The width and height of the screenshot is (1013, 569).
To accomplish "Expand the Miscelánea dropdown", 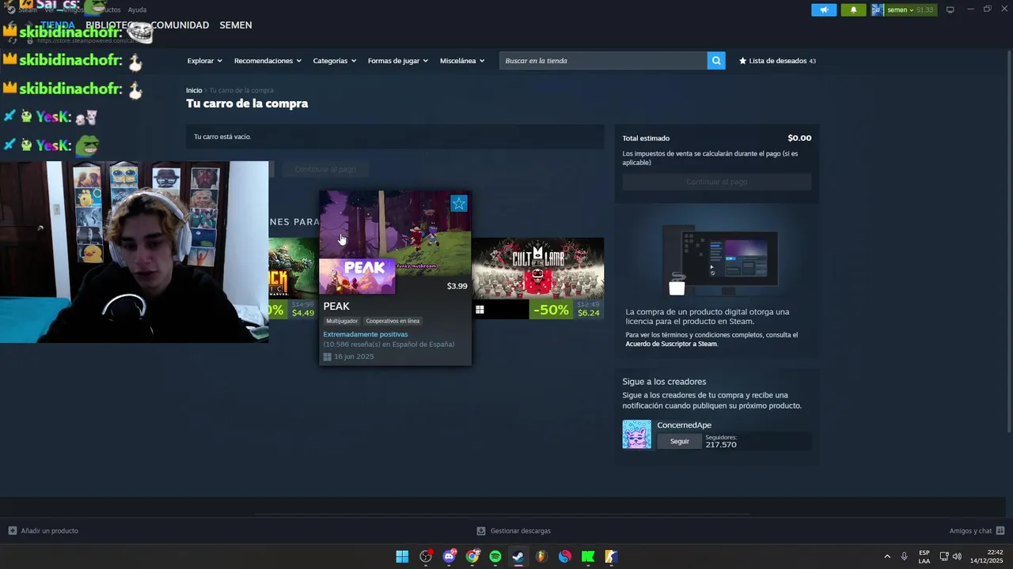I will point(462,61).
